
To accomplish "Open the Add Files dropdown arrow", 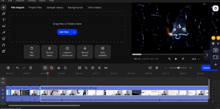I will (x=74, y=32).
